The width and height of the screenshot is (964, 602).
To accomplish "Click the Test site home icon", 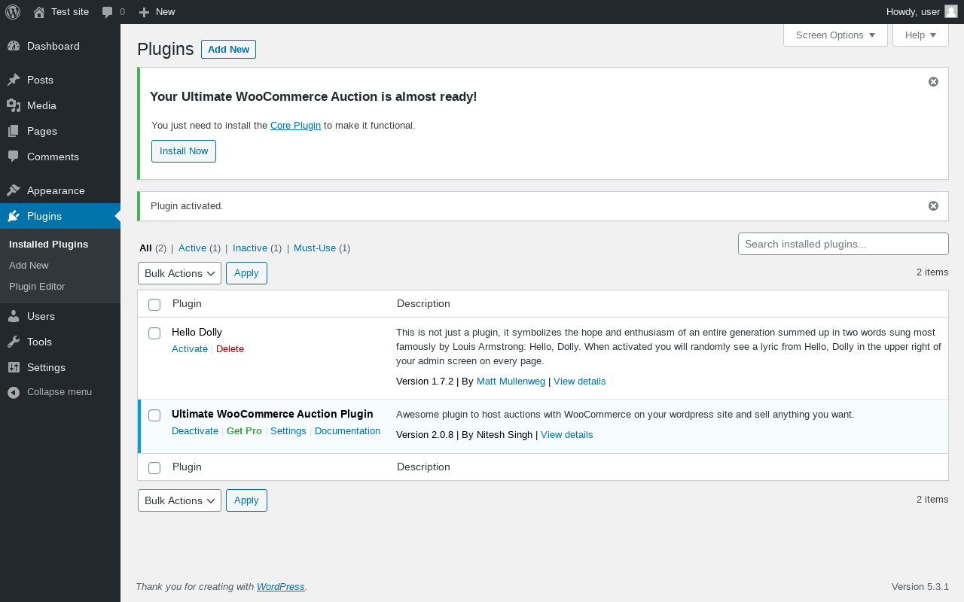I will [39, 12].
